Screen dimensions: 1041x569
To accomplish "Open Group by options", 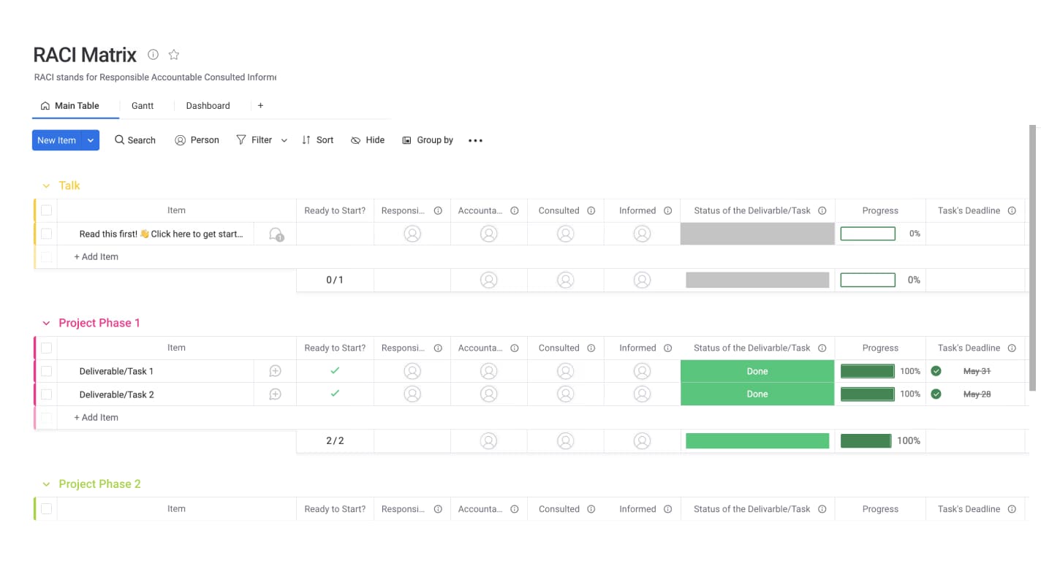I will click(x=428, y=140).
